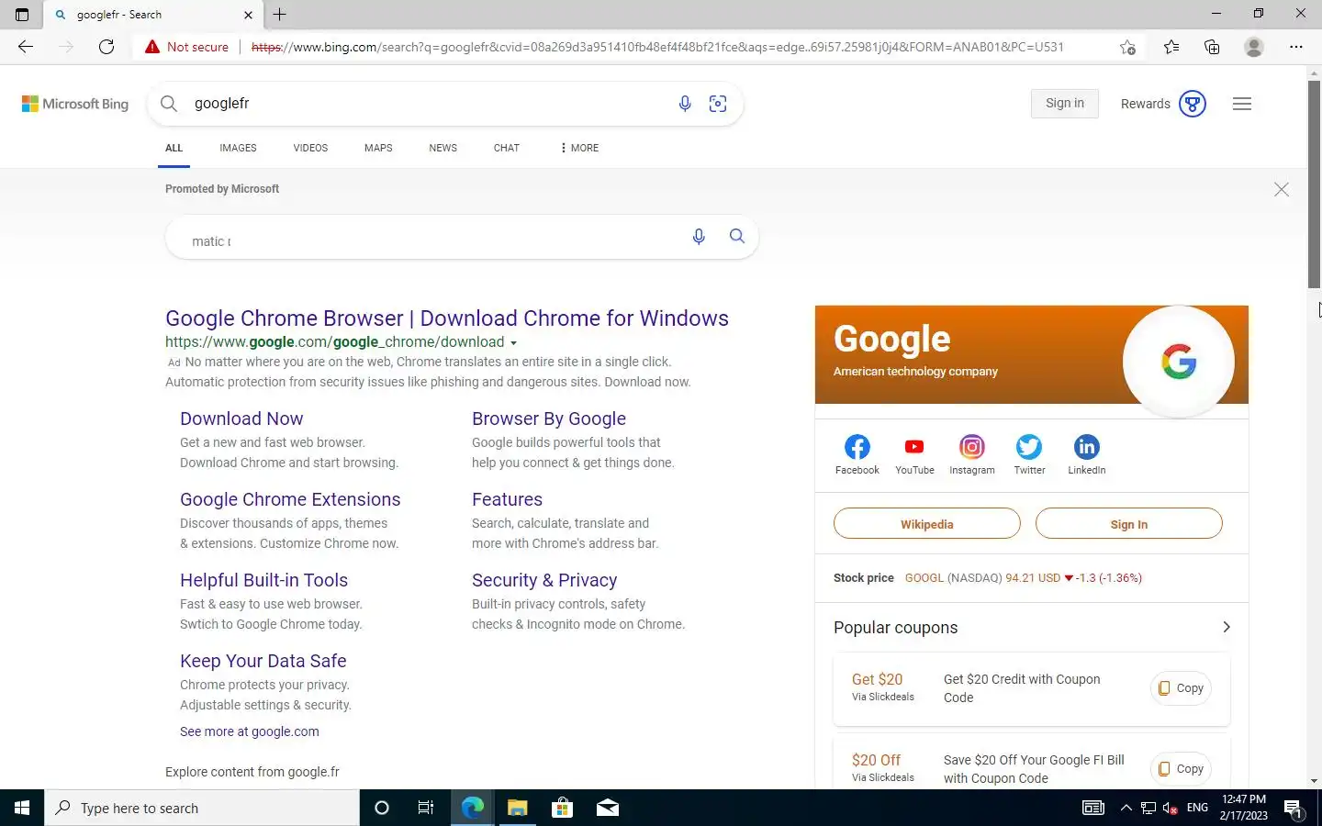The width and height of the screenshot is (1322, 826).
Task: Open the Security & Privacy sitelink
Action: (544, 580)
